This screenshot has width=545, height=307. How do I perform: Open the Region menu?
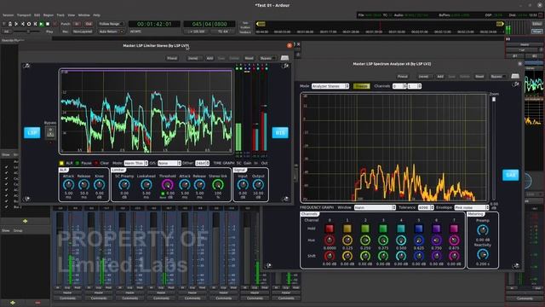coord(49,15)
